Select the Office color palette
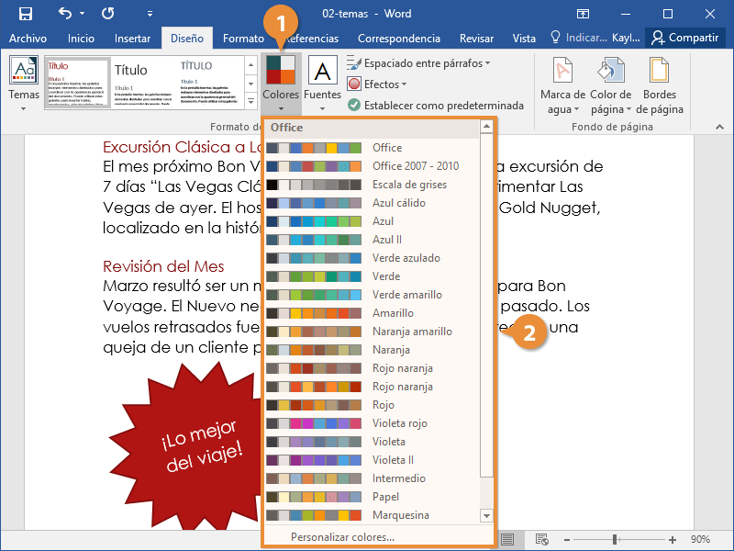 pos(373,148)
